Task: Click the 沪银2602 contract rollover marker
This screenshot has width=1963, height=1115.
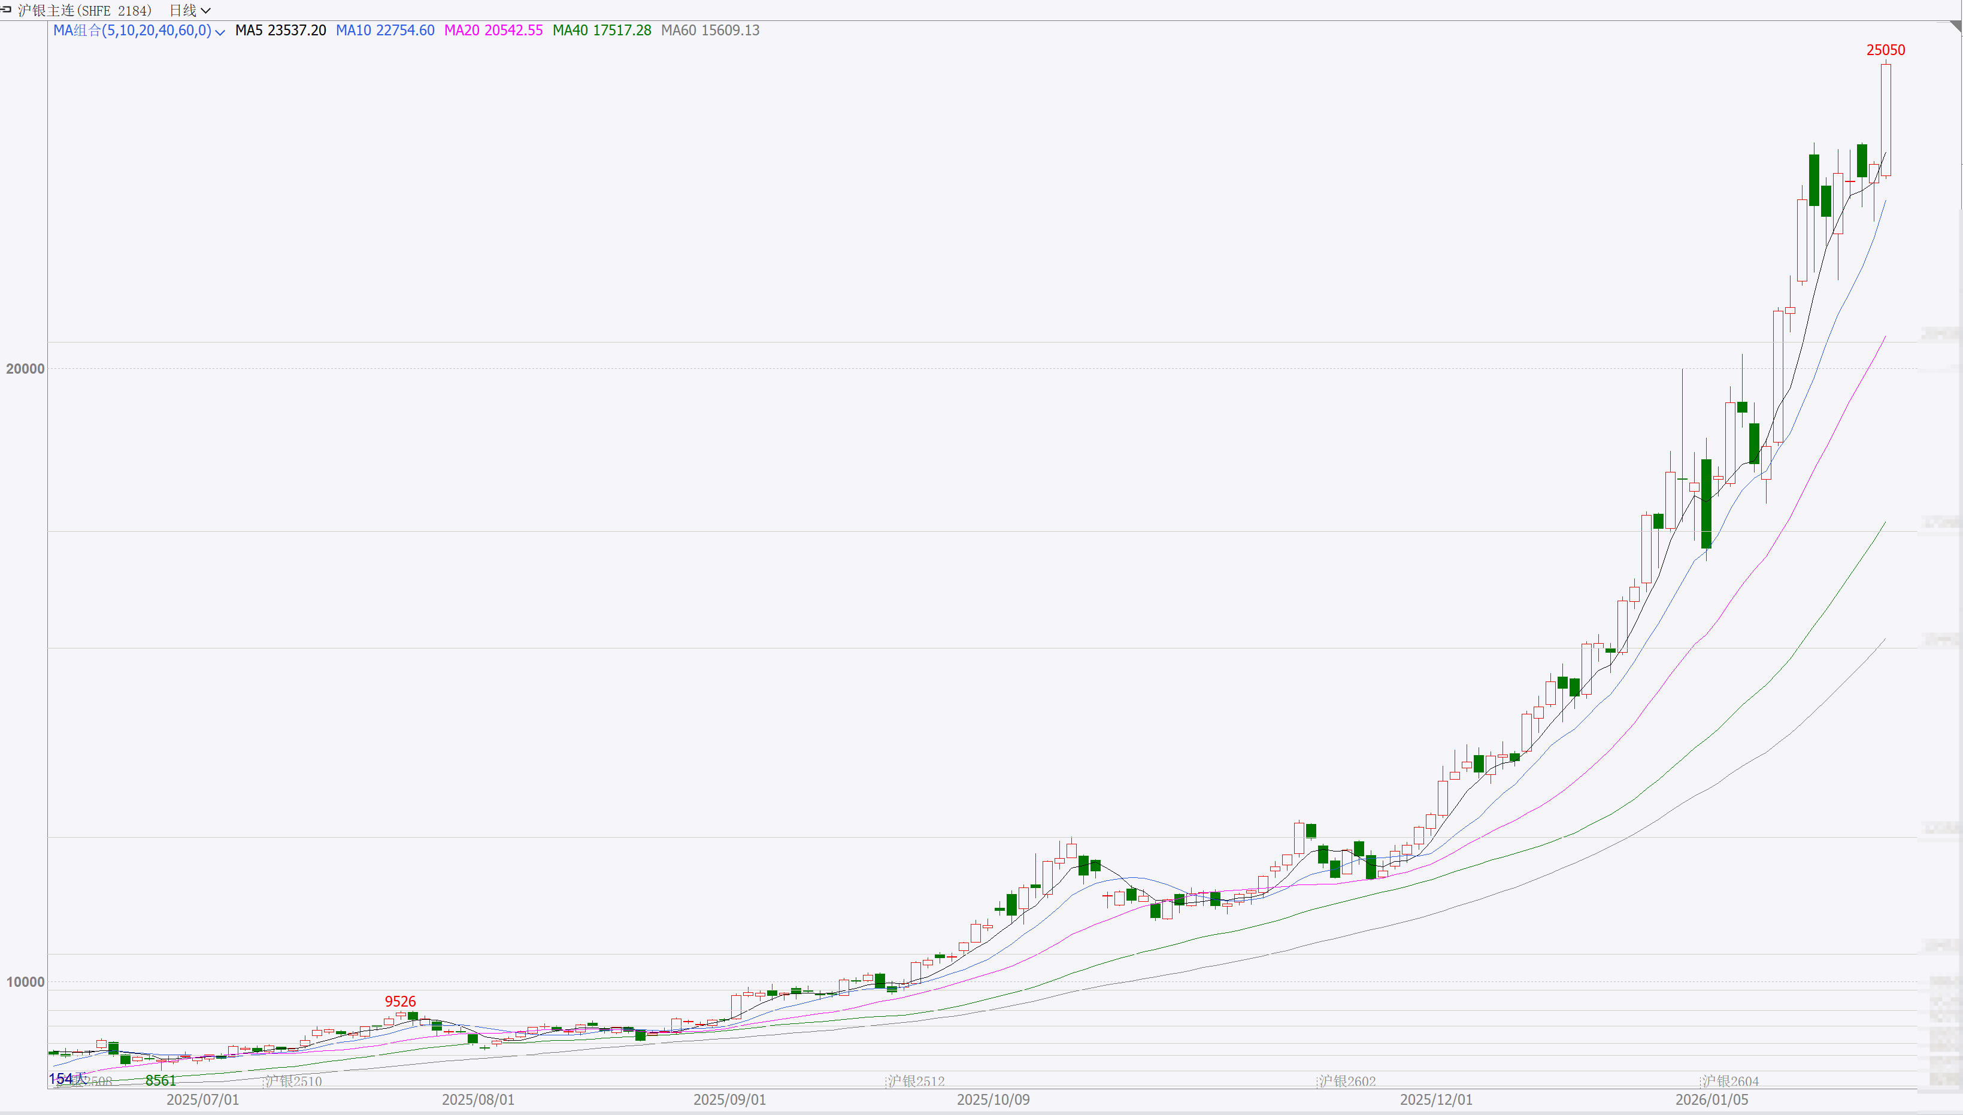Action: tap(1347, 1081)
